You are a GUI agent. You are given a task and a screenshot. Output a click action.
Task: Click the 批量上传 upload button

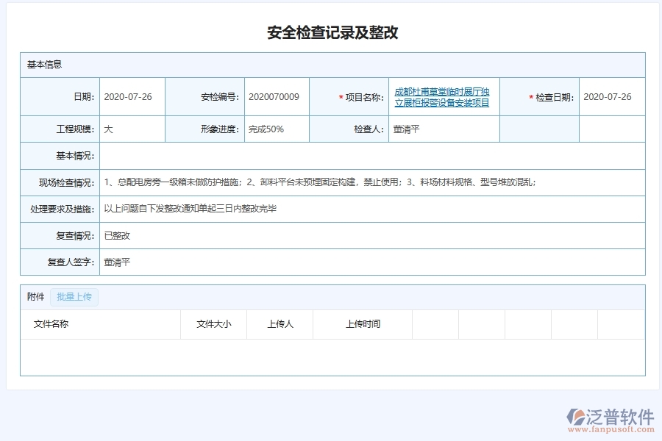pyautogui.click(x=74, y=297)
